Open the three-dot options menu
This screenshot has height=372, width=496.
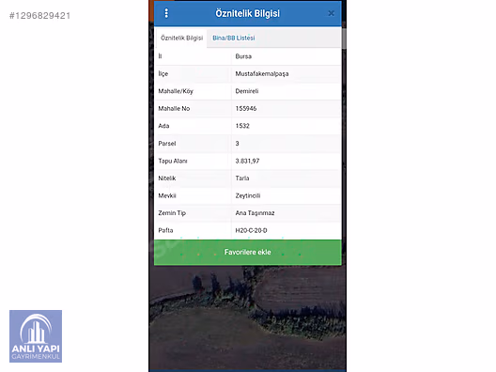tap(166, 13)
